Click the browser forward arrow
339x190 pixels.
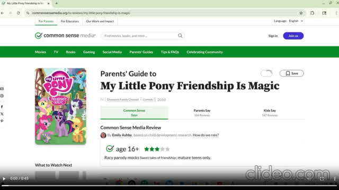(11, 13)
